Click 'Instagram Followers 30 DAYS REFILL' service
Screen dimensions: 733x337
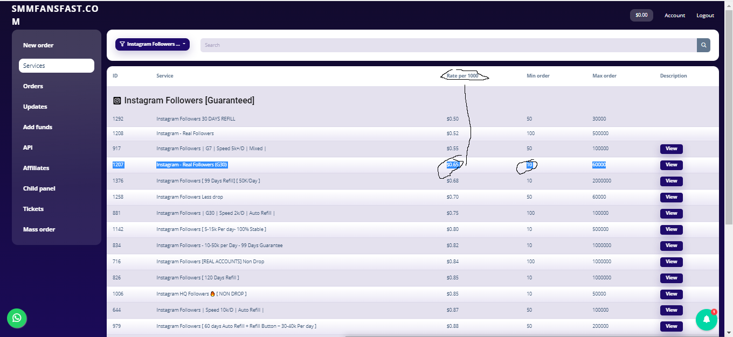pyautogui.click(x=196, y=119)
